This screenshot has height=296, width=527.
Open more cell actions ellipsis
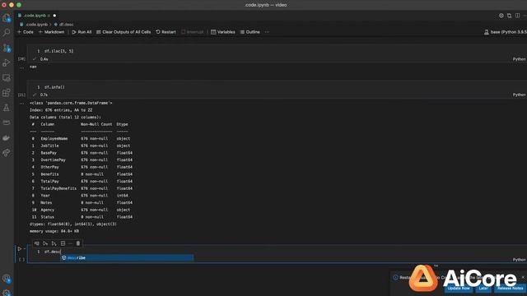[70, 243]
